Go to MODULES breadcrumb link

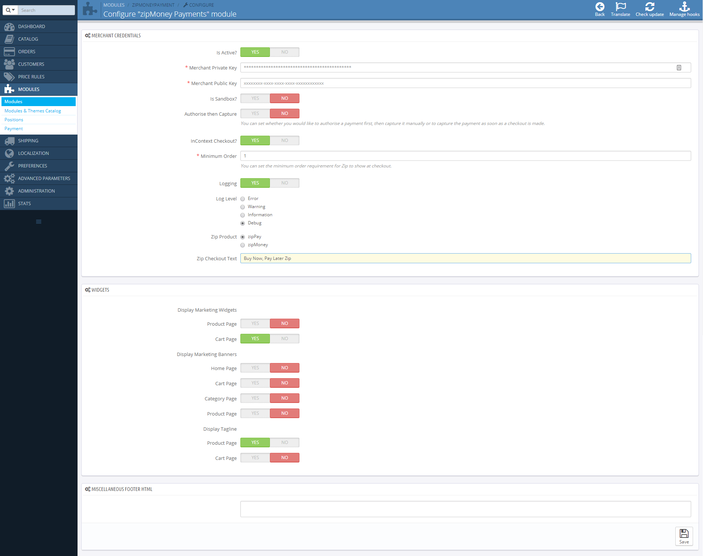pyautogui.click(x=114, y=5)
